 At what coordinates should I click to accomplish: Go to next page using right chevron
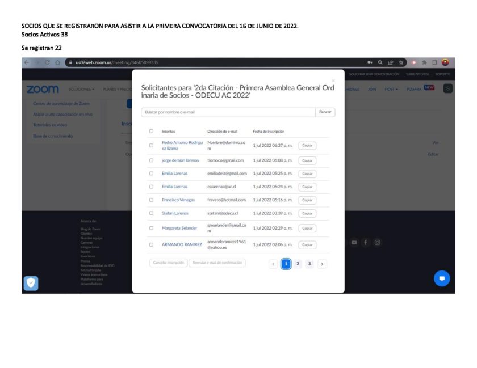point(322,264)
